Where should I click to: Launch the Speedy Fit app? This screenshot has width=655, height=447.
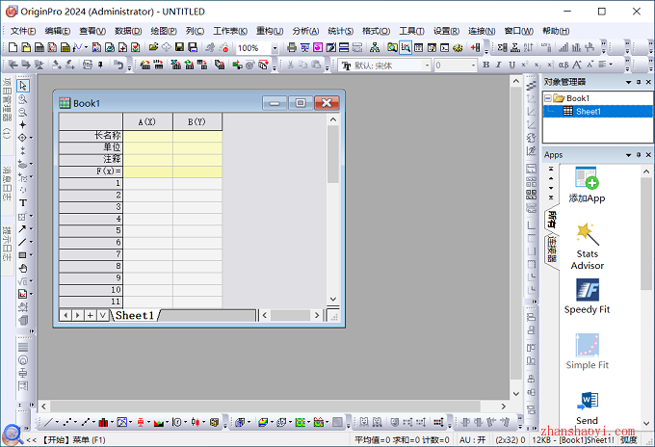tap(587, 296)
